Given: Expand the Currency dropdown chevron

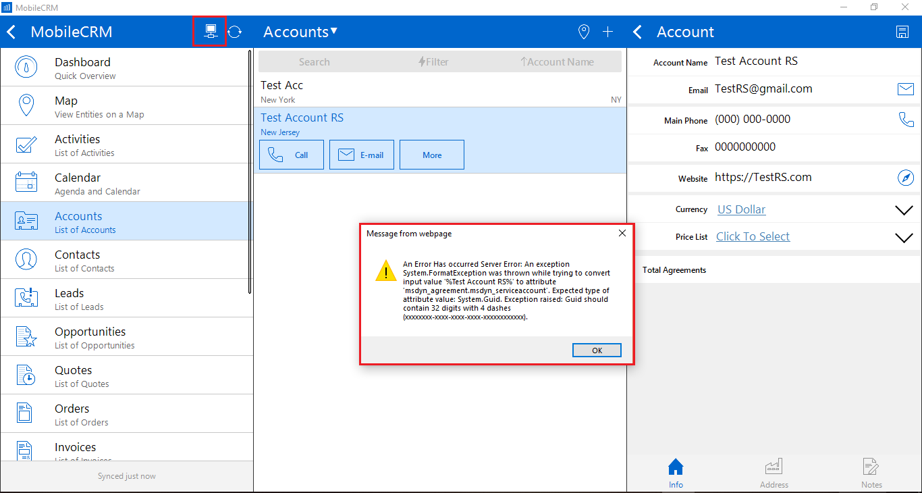Looking at the screenshot, I should [904, 210].
